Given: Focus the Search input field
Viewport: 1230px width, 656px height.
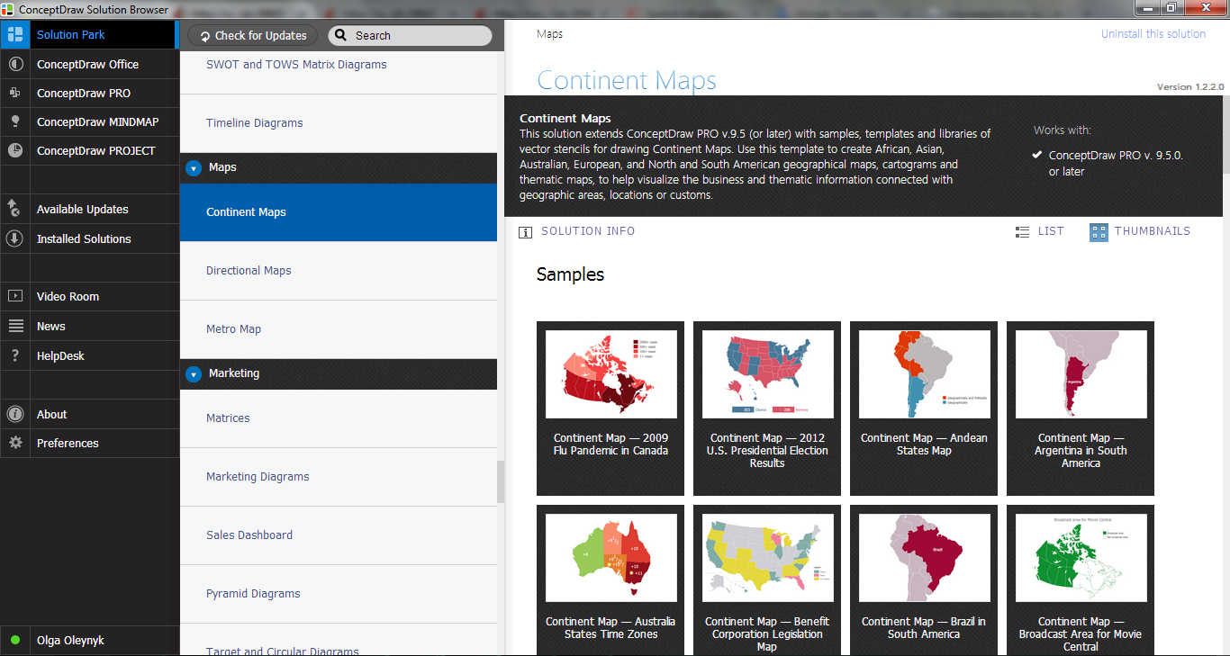Looking at the screenshot, I should [x=411, y=36].
